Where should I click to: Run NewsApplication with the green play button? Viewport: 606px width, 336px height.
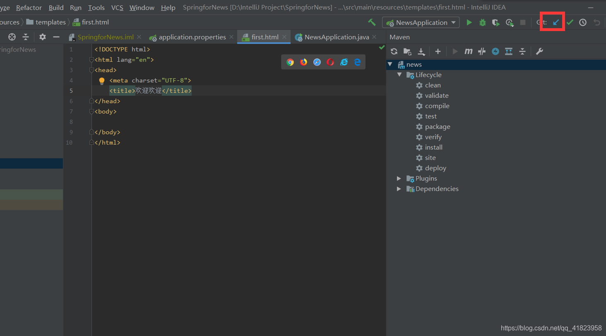(469, 22)
